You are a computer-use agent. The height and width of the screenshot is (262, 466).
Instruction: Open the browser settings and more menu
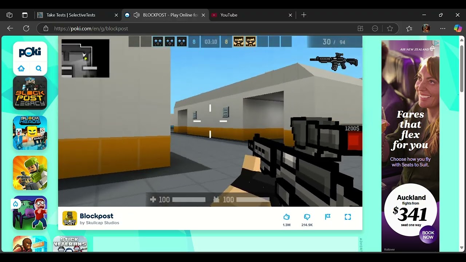coord(443,28)
